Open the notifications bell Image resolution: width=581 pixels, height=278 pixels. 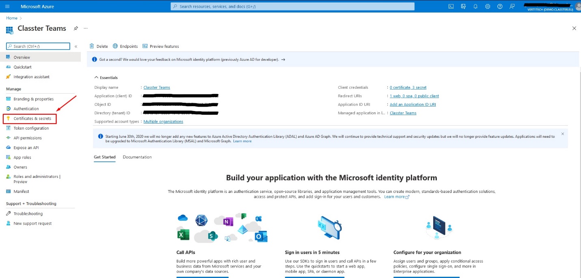click(475, 6)
